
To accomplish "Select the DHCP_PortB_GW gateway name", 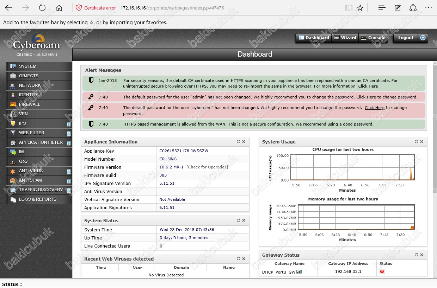I will point(279,272).
